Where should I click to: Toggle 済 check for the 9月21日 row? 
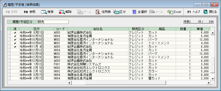15,33
